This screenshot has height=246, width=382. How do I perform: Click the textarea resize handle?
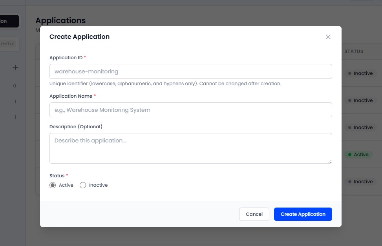330,162
